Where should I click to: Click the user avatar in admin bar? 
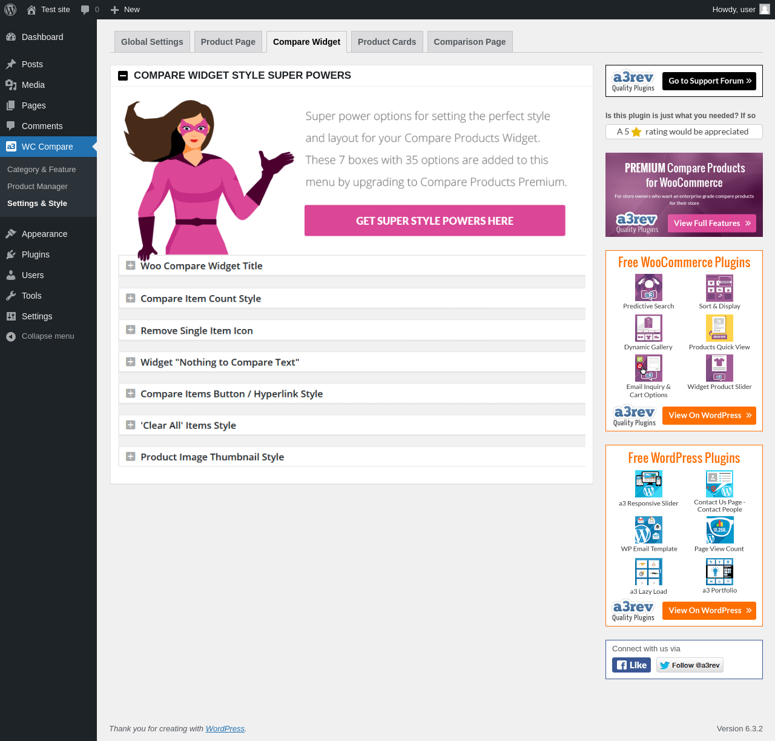[x=765, y=9]
